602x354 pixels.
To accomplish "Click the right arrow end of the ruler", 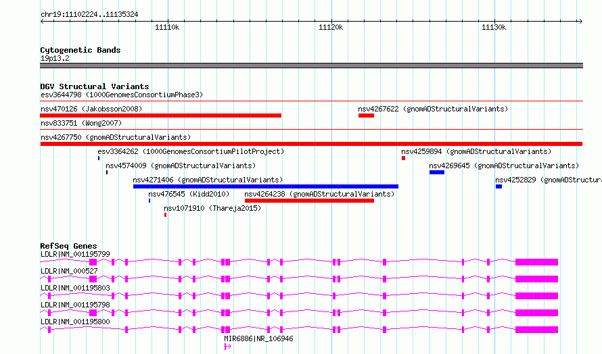I will click(x=581, y=22).
